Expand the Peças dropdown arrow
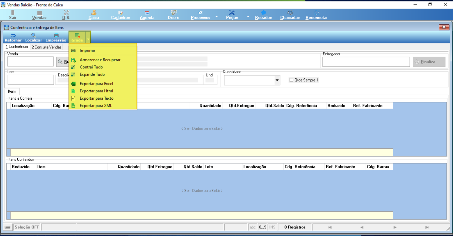 tap(248, 17)
